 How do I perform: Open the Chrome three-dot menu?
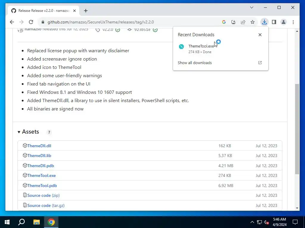tap(293, 22)
